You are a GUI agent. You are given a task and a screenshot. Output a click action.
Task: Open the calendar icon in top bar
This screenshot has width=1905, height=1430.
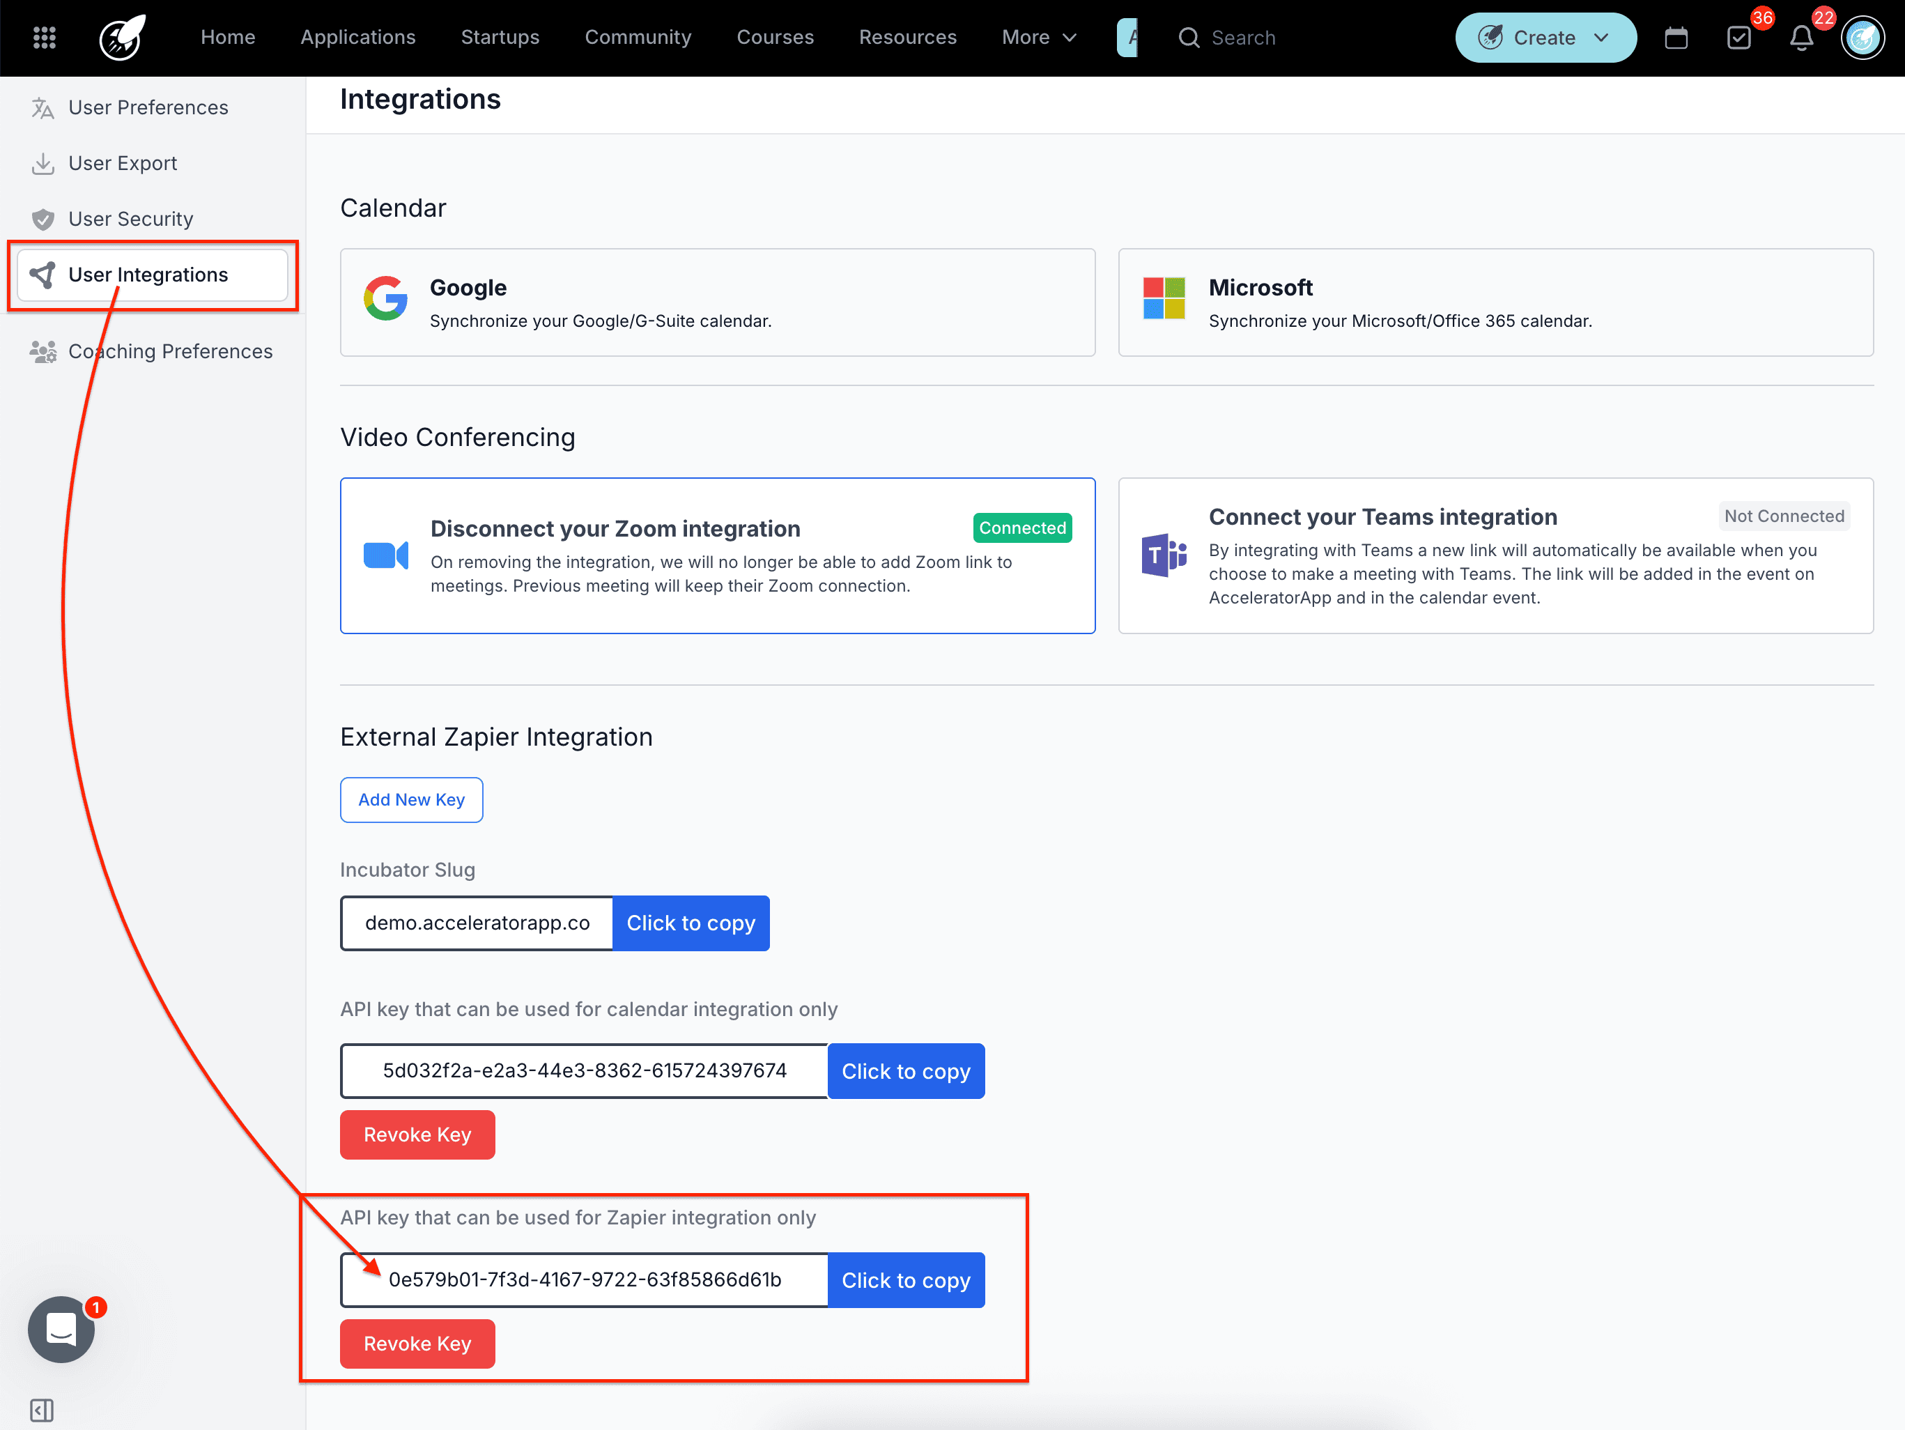1676,38
